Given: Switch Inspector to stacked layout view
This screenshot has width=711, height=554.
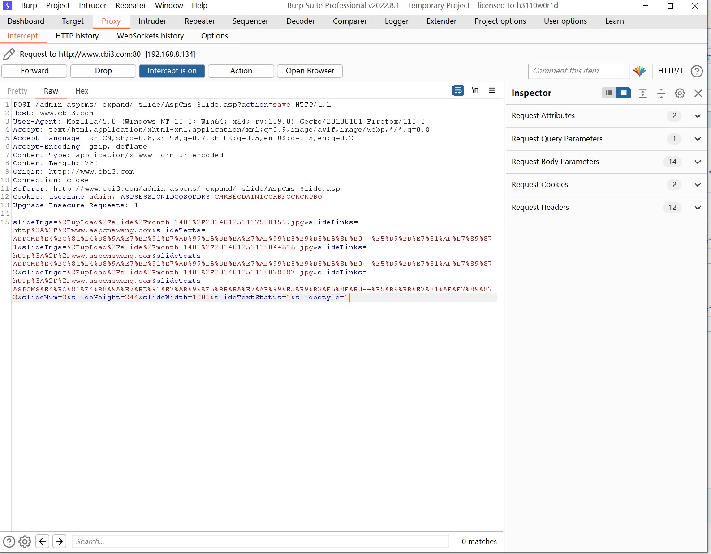Looking at the screenshot, I should 608,93.
